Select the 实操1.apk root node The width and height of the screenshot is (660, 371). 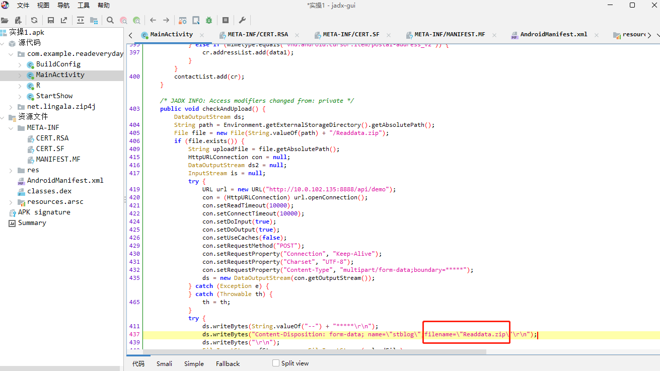tap(26, 33)
